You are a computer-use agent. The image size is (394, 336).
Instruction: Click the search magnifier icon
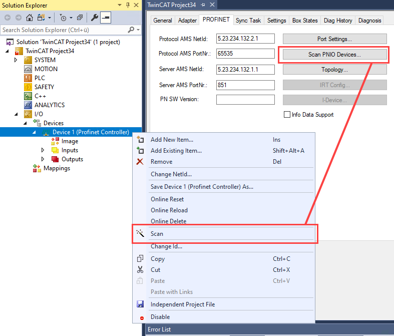131,30
